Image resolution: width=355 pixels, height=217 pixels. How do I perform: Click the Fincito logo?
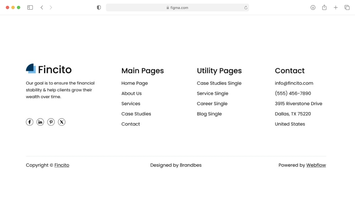[48, 69]
